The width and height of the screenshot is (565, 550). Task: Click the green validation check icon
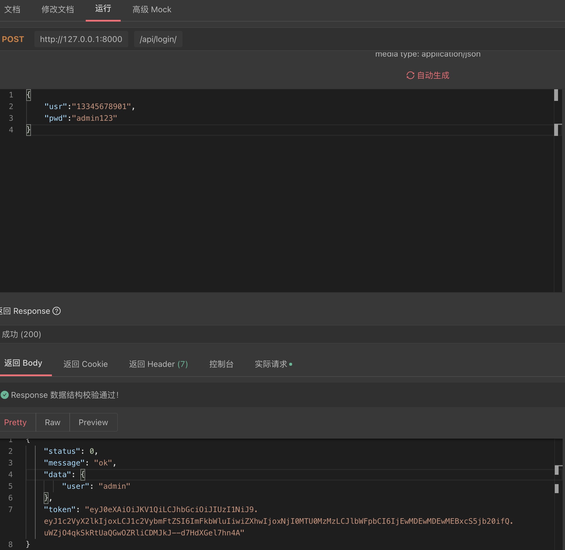[5, 395]
